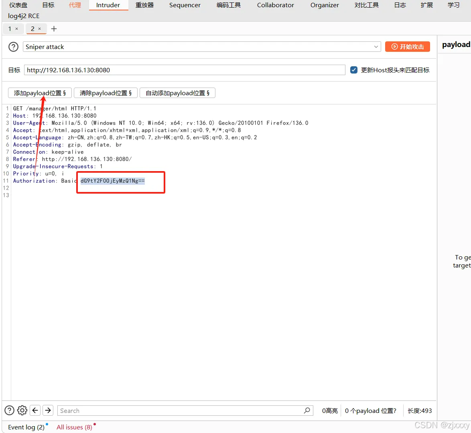Open the Collaborator tab

pyautogui.click(x=275, y=5)
